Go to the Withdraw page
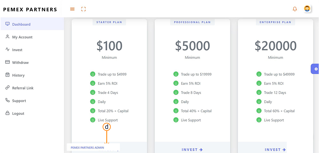 20,63
